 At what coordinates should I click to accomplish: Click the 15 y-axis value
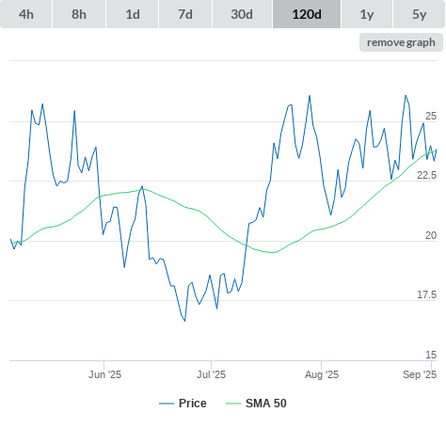tap(431, 355)
